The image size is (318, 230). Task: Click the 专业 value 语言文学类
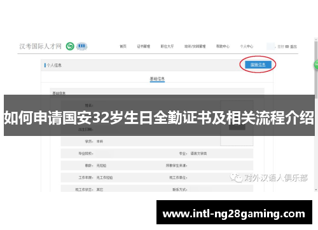(x=198, y=154)
